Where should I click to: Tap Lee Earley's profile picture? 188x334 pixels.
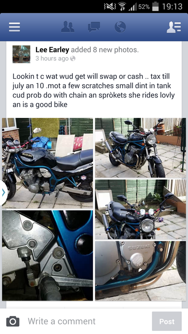pyautogui.click(x=21, y=54)
